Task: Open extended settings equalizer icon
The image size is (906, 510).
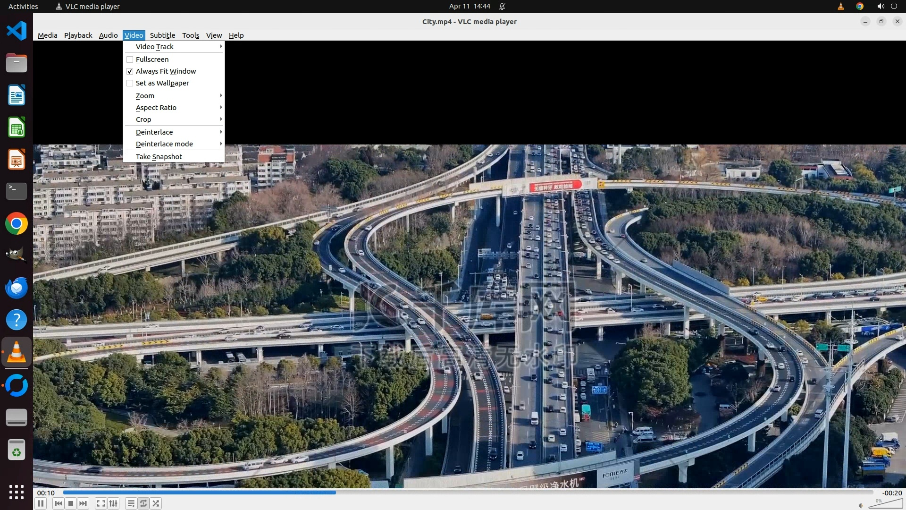Action: [113, 503]
